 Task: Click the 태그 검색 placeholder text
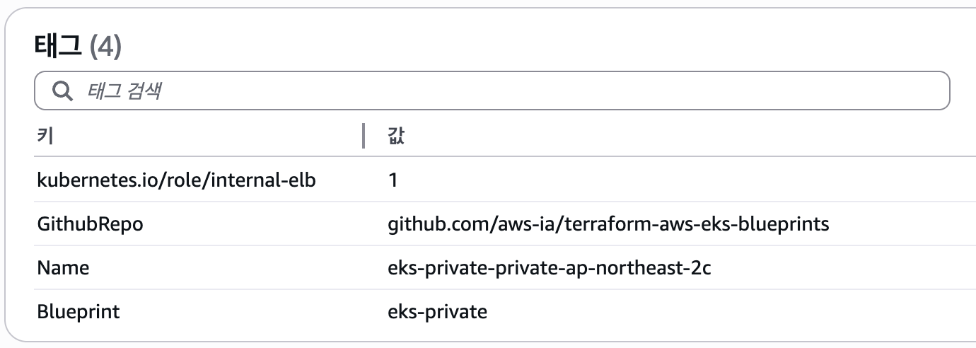point(124,91)
